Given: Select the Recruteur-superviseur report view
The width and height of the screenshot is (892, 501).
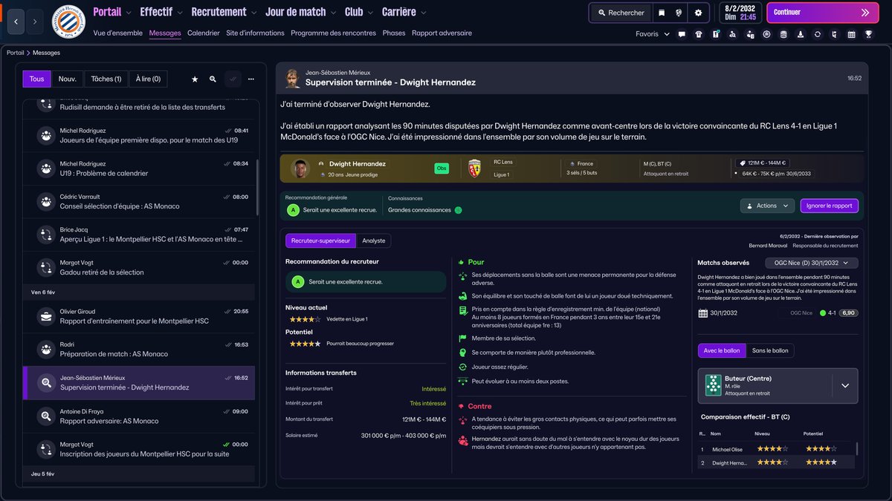Looking at the screenshot, I should [320, 240].
